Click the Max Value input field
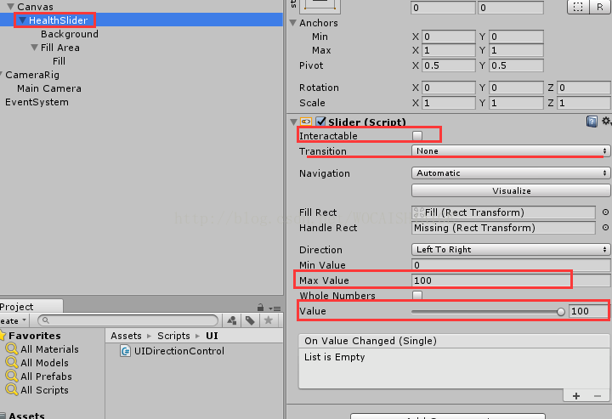The height and width of the screenshot is (419, 612). coord(511,280)
